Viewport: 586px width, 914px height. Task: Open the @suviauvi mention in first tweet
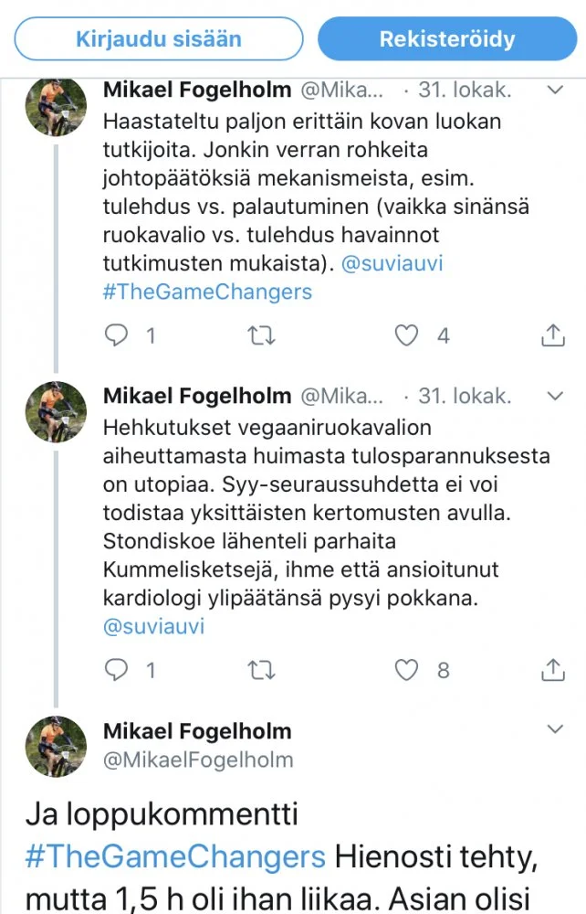[x=392, y=263]
